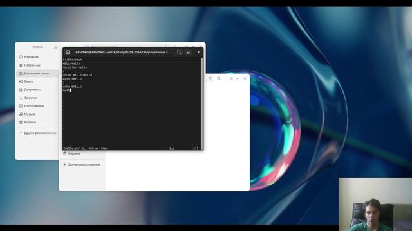Open the Видео folder in the sidebar

pos(37,81)
